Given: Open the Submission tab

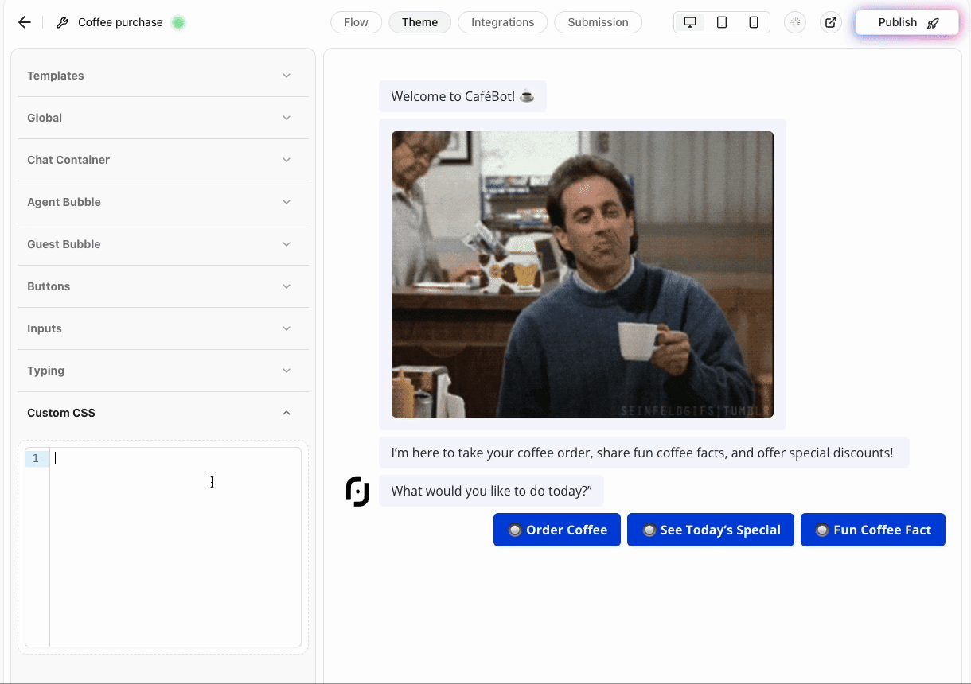Looking at the screenshot, I should coord(598,22).
